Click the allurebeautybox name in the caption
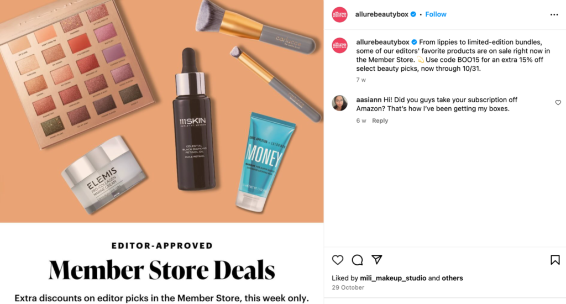Viewport: 566px width, 304px height. [x=382, y=42]
